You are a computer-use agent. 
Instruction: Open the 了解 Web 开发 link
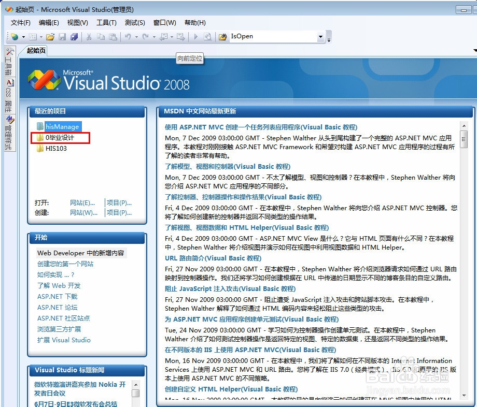tap(59, 286)
